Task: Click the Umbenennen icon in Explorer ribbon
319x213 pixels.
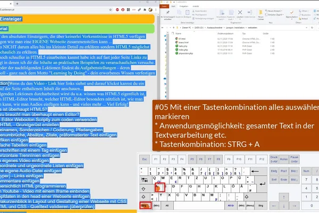Action: [x=250, y=14]
